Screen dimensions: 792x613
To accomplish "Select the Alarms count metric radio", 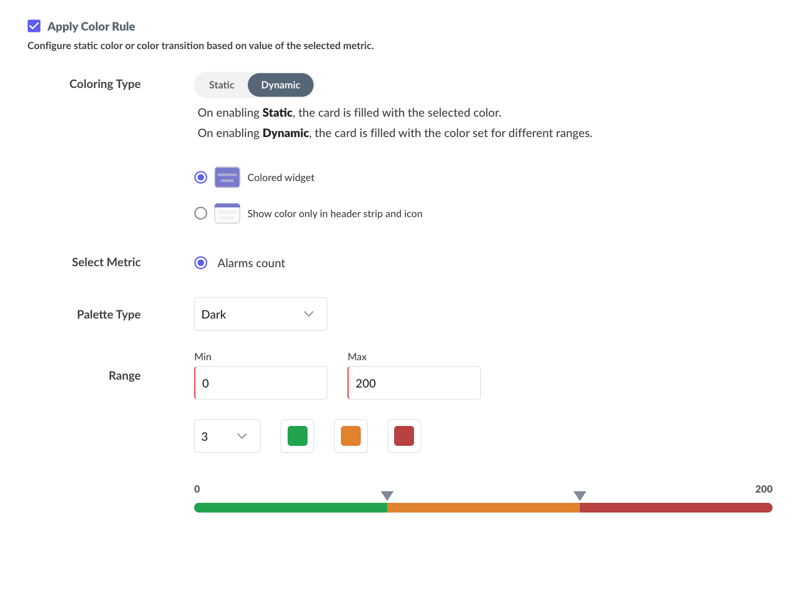I will click(x=201, y=263).
